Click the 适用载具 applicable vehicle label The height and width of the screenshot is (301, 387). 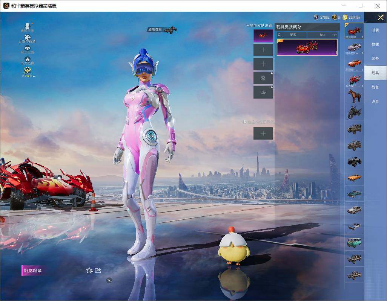point(155,29)
